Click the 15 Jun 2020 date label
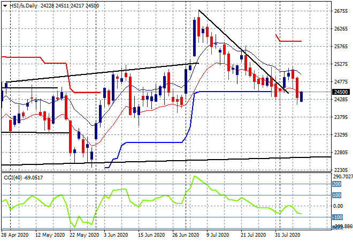The image size is (353, 241). 151,235
